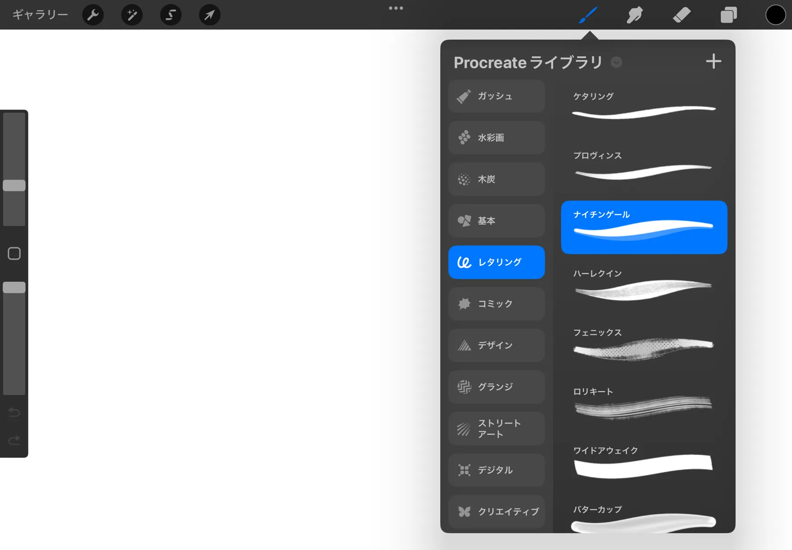Open the Layers panel icon
792x550 pixels.
click(x=729, y=15)
